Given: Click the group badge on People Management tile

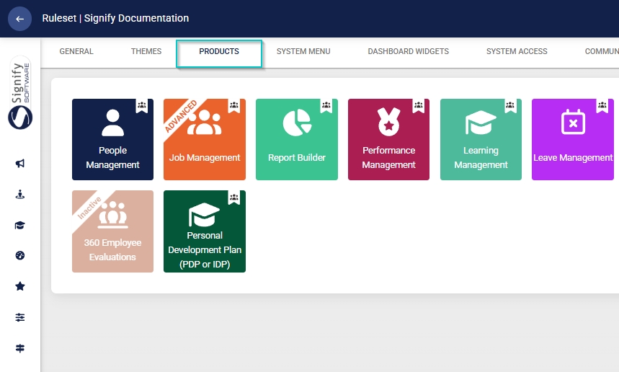Looking at the screenshot, I should tap(142, 105).
